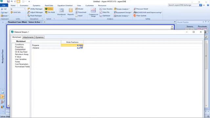Open Pressure Relief
The height and width of the screenshot is (118, 210).
(141, 9)
